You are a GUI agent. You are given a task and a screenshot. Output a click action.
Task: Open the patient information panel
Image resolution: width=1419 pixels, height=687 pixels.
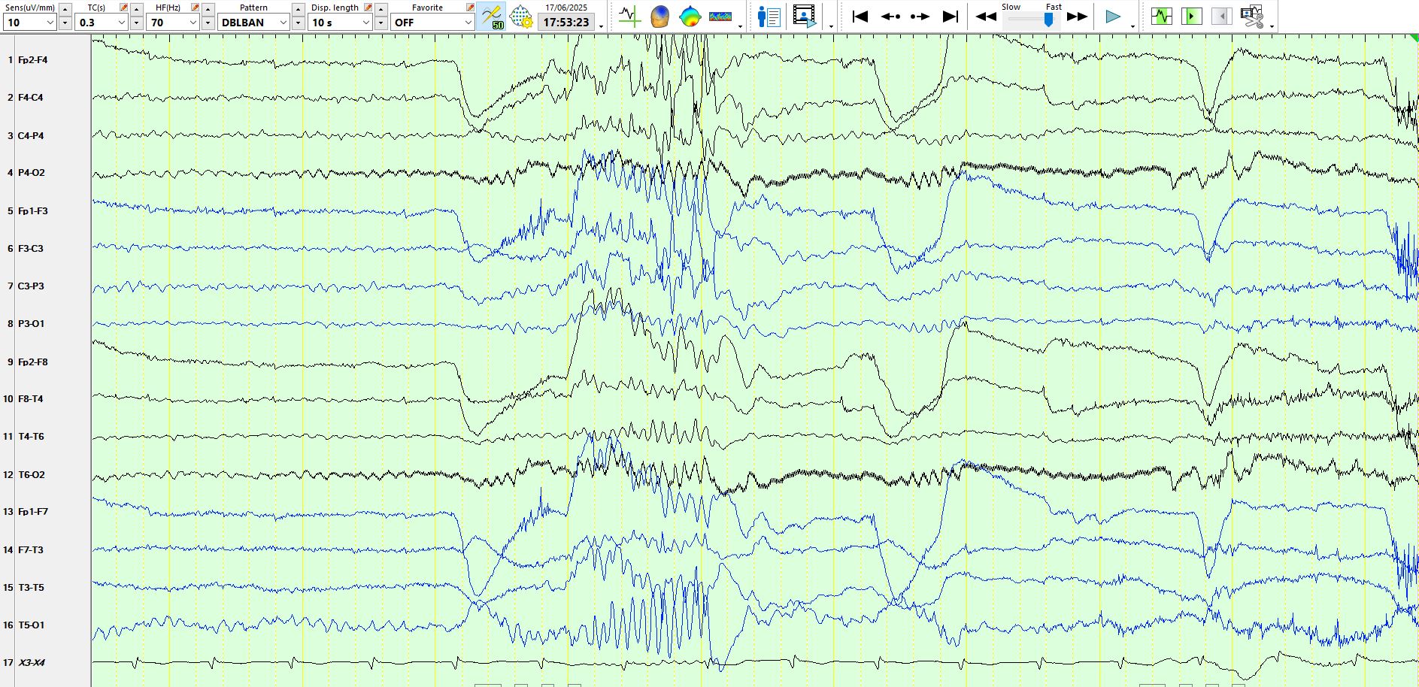click(x=769, y=17)
